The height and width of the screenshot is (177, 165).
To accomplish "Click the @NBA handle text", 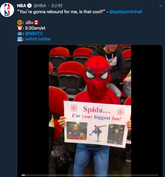I will [x=40, y=6].
